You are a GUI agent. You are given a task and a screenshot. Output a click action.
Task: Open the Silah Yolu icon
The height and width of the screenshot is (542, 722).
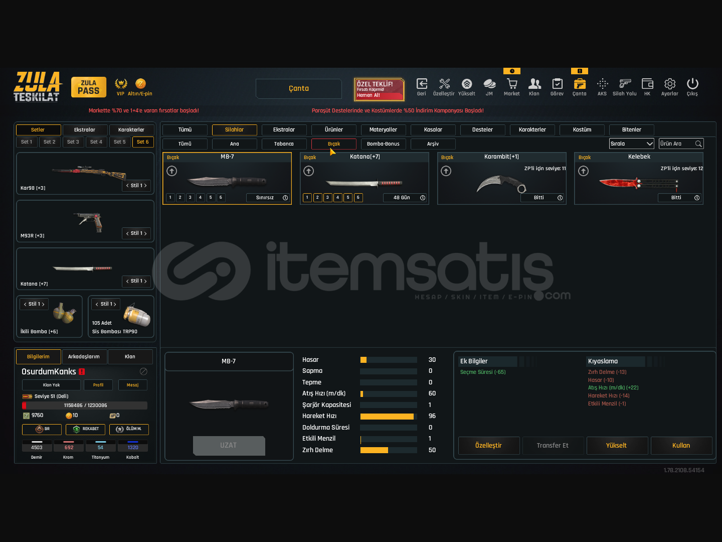625,84
